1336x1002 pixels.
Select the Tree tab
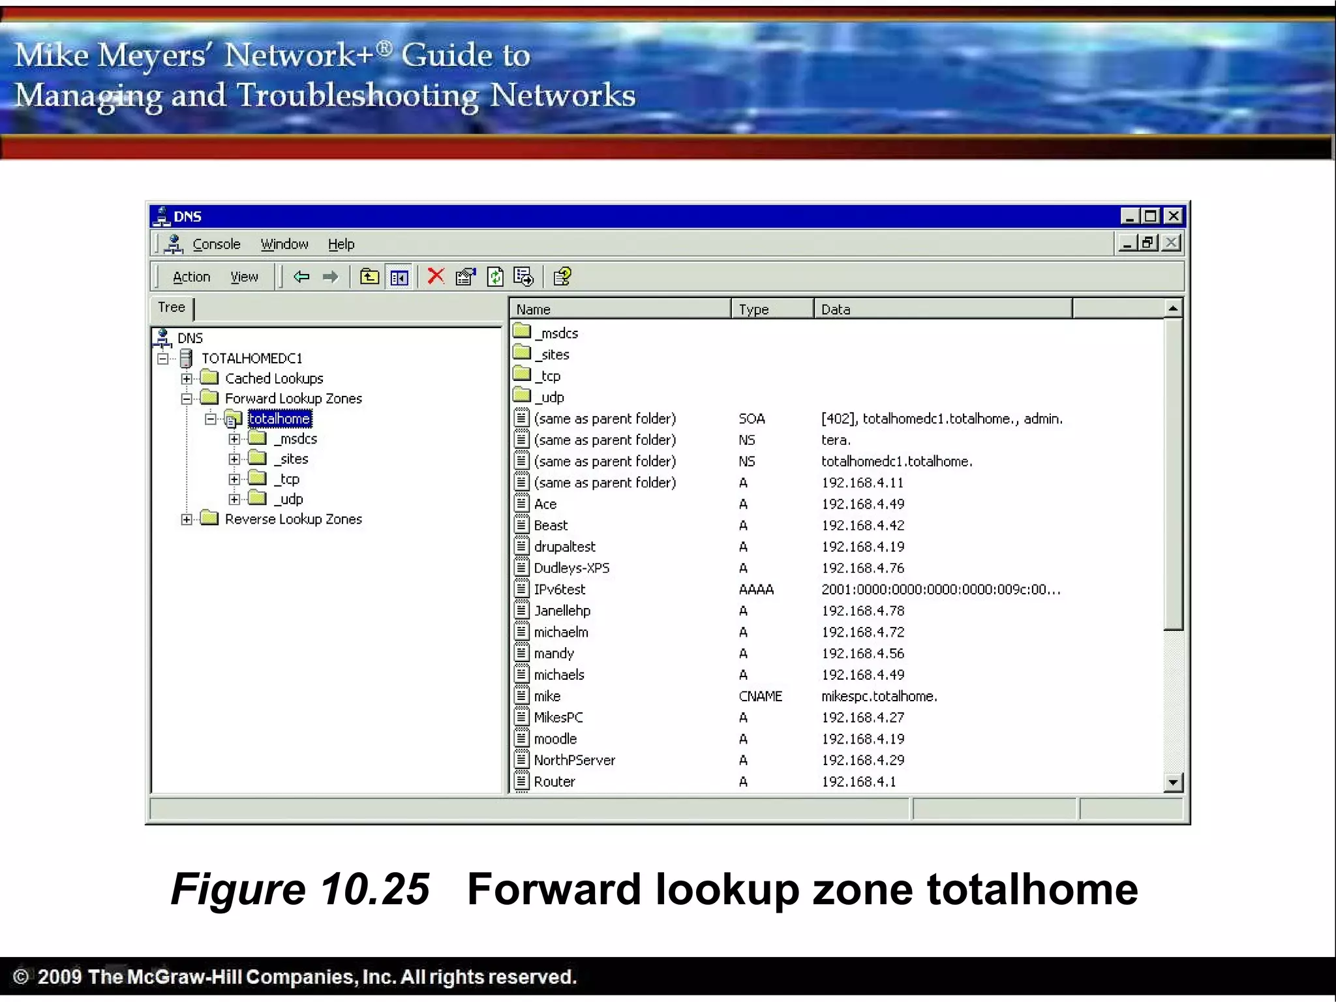point(172,307)
